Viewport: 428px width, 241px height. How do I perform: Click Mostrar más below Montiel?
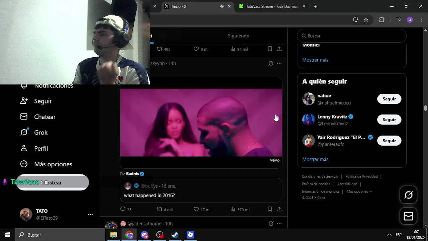pos(315,60)
